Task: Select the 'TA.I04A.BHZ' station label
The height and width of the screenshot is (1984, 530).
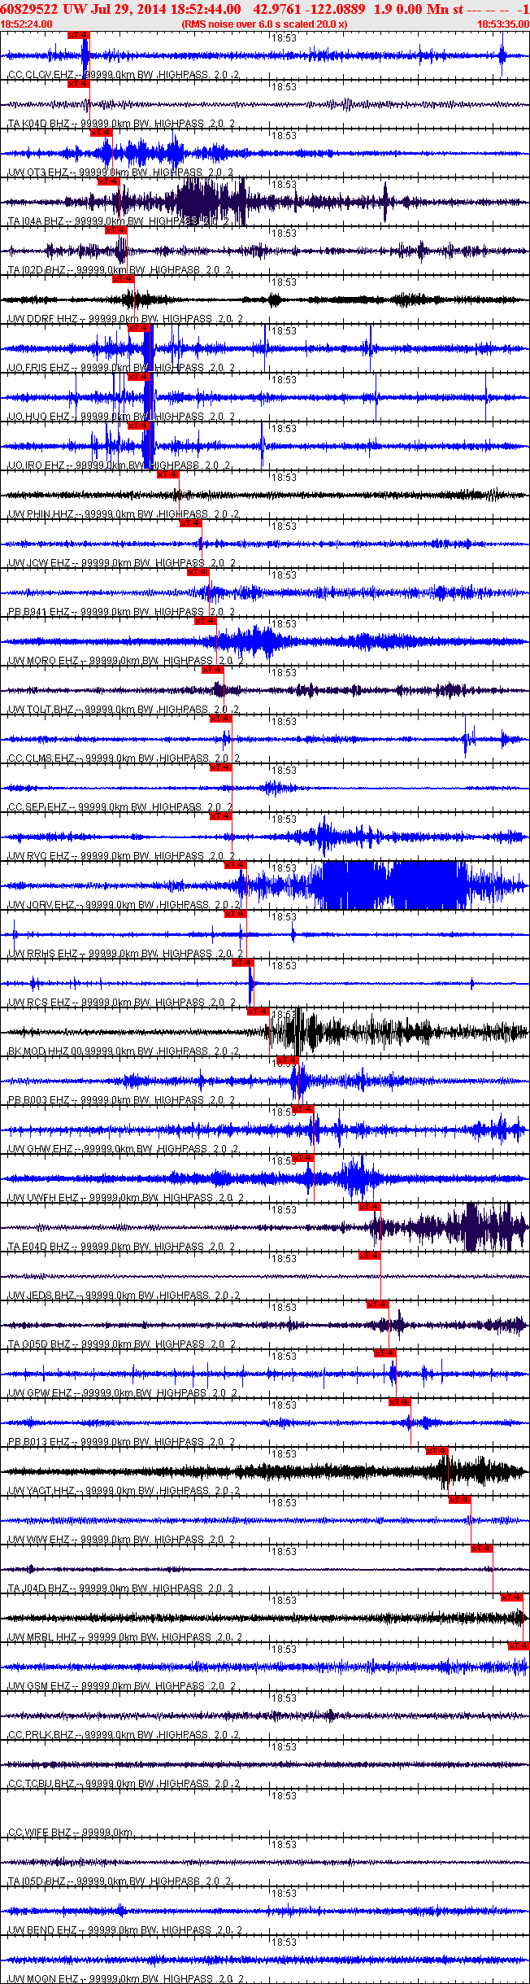Action: 36,221
